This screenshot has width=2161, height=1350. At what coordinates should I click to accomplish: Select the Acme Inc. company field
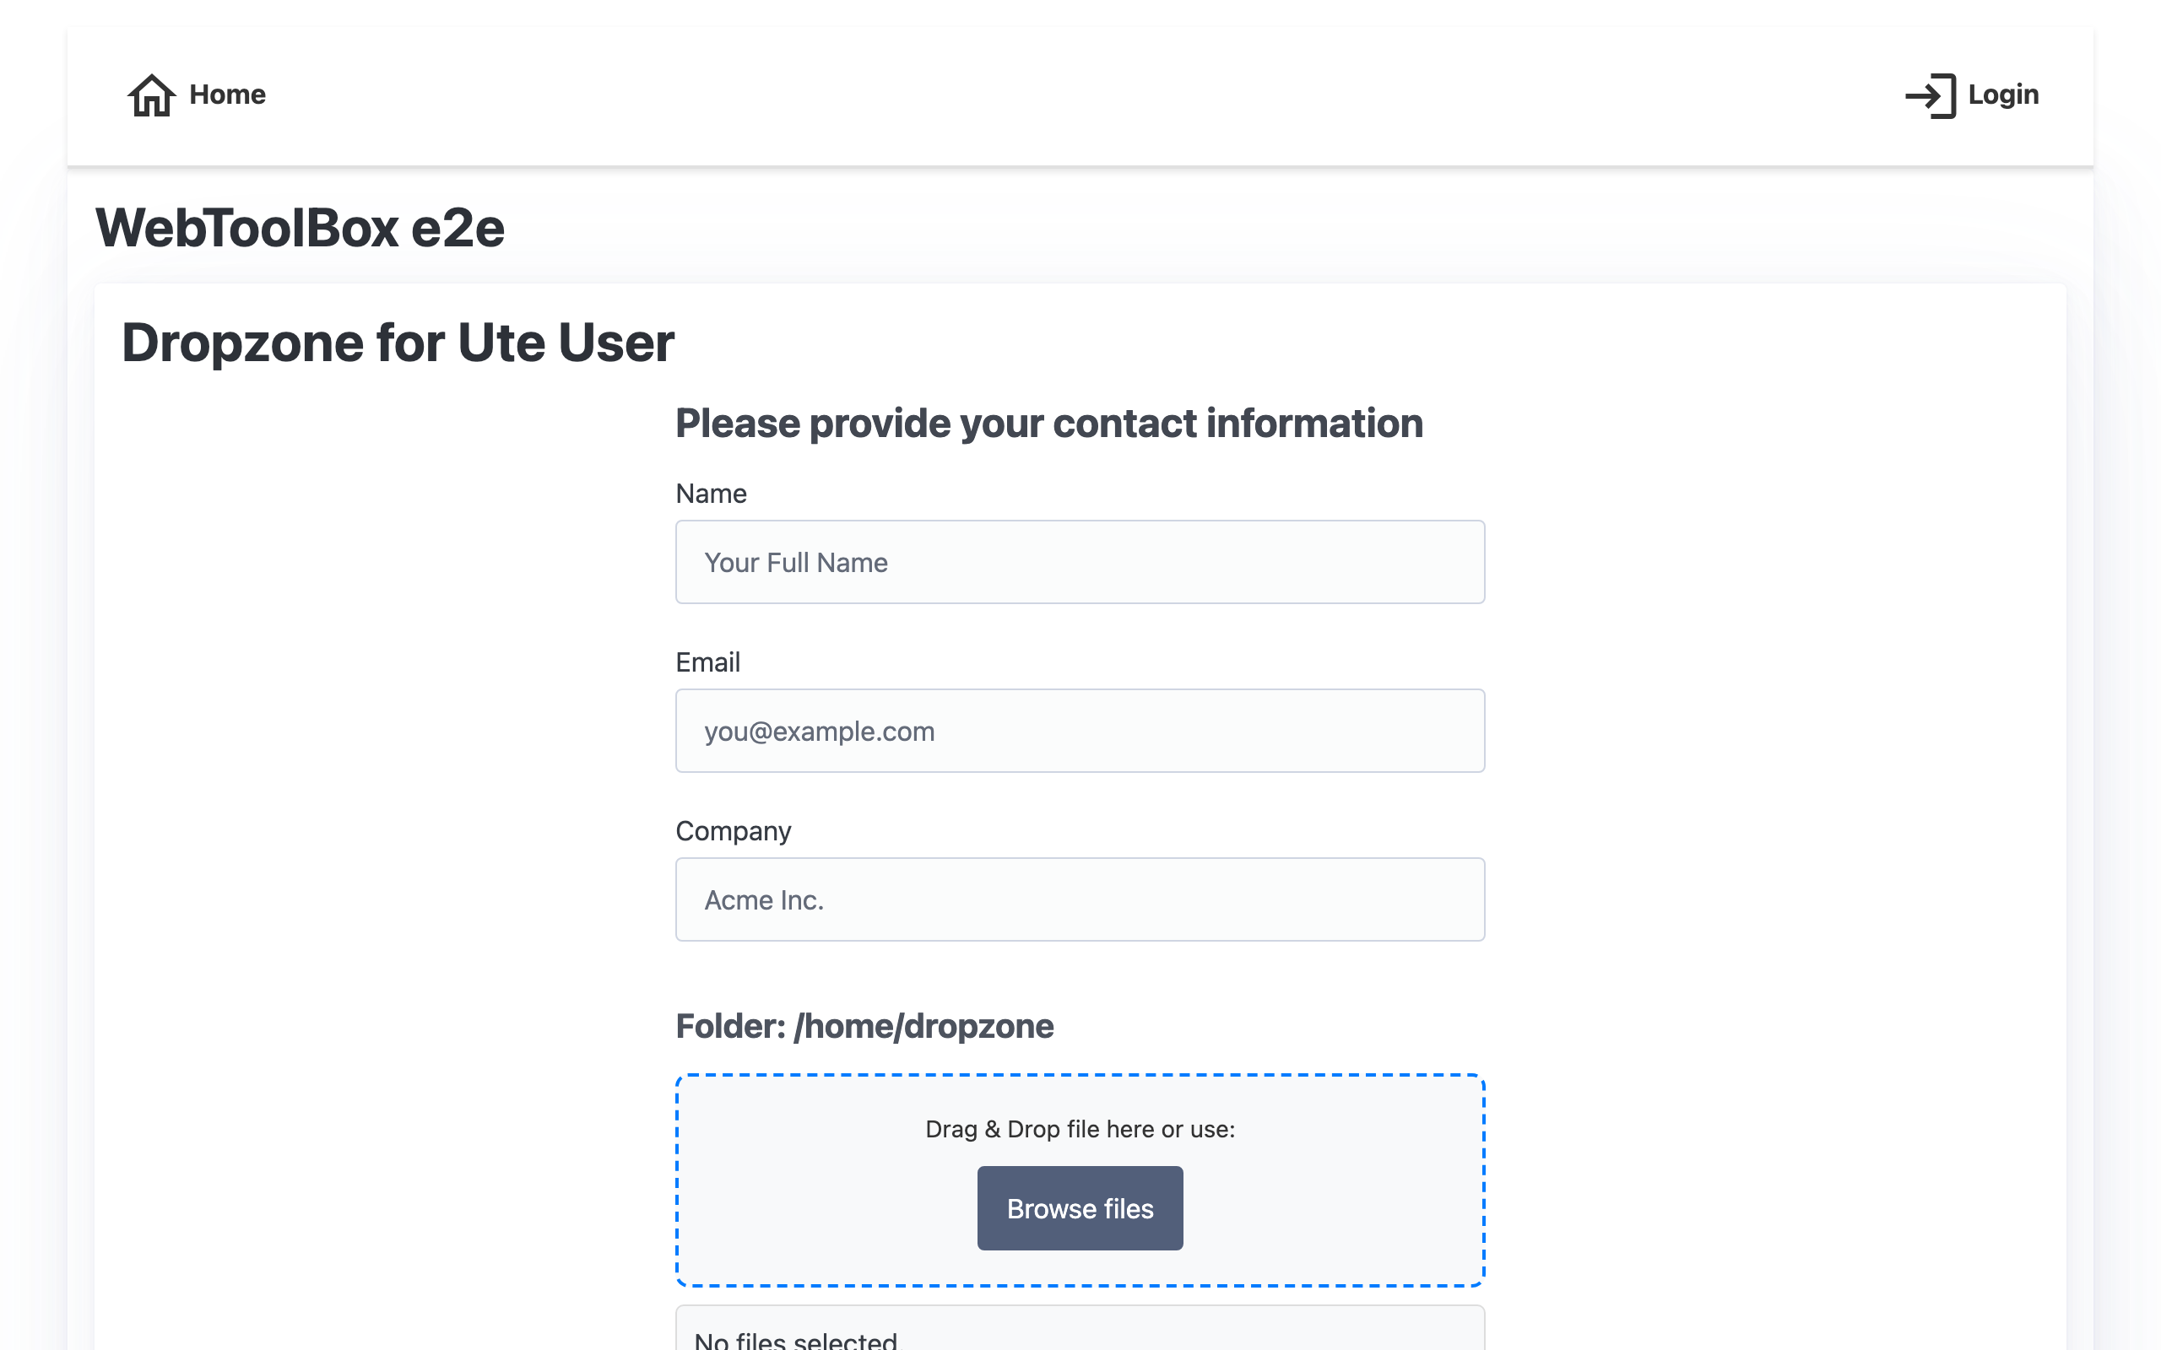click(1080, 899)
